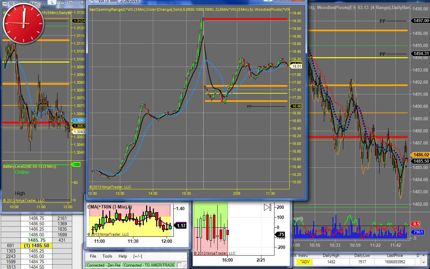The image size is (430, 269).
Task: Select the ^ADV instrument cell
Action: point(305,262)
